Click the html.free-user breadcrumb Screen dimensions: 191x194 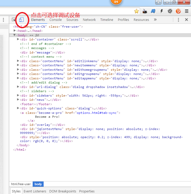point(21,184)
